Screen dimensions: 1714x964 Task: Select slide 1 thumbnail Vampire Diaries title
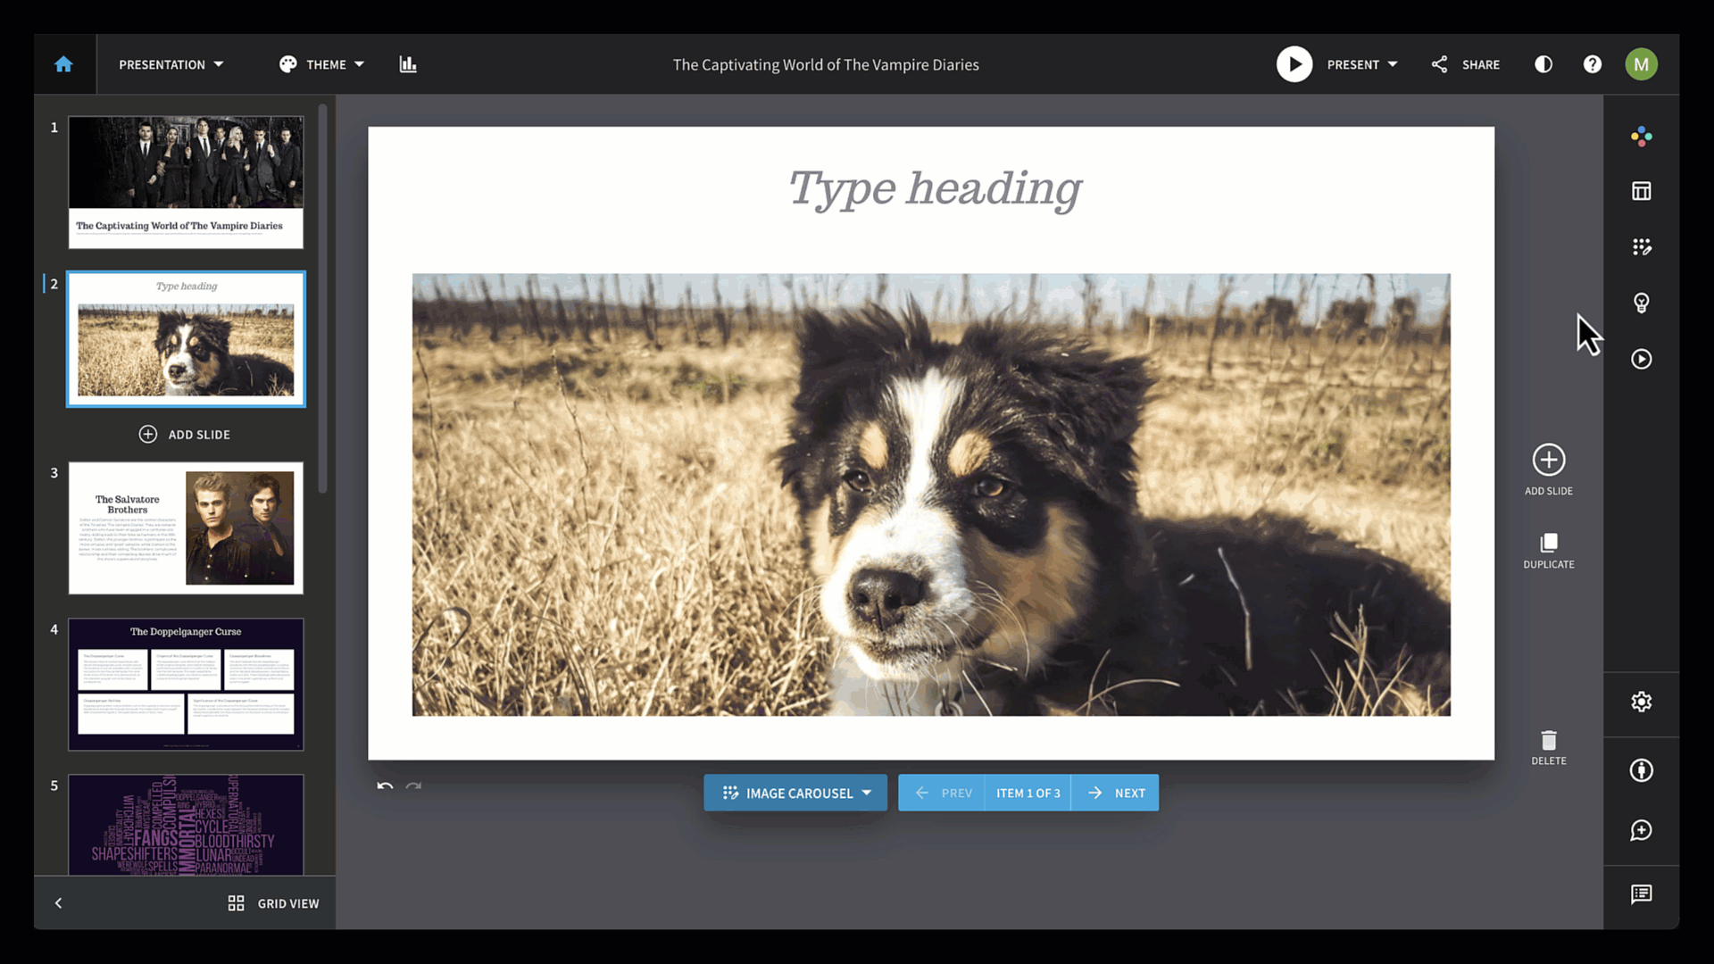click(186, 182)
